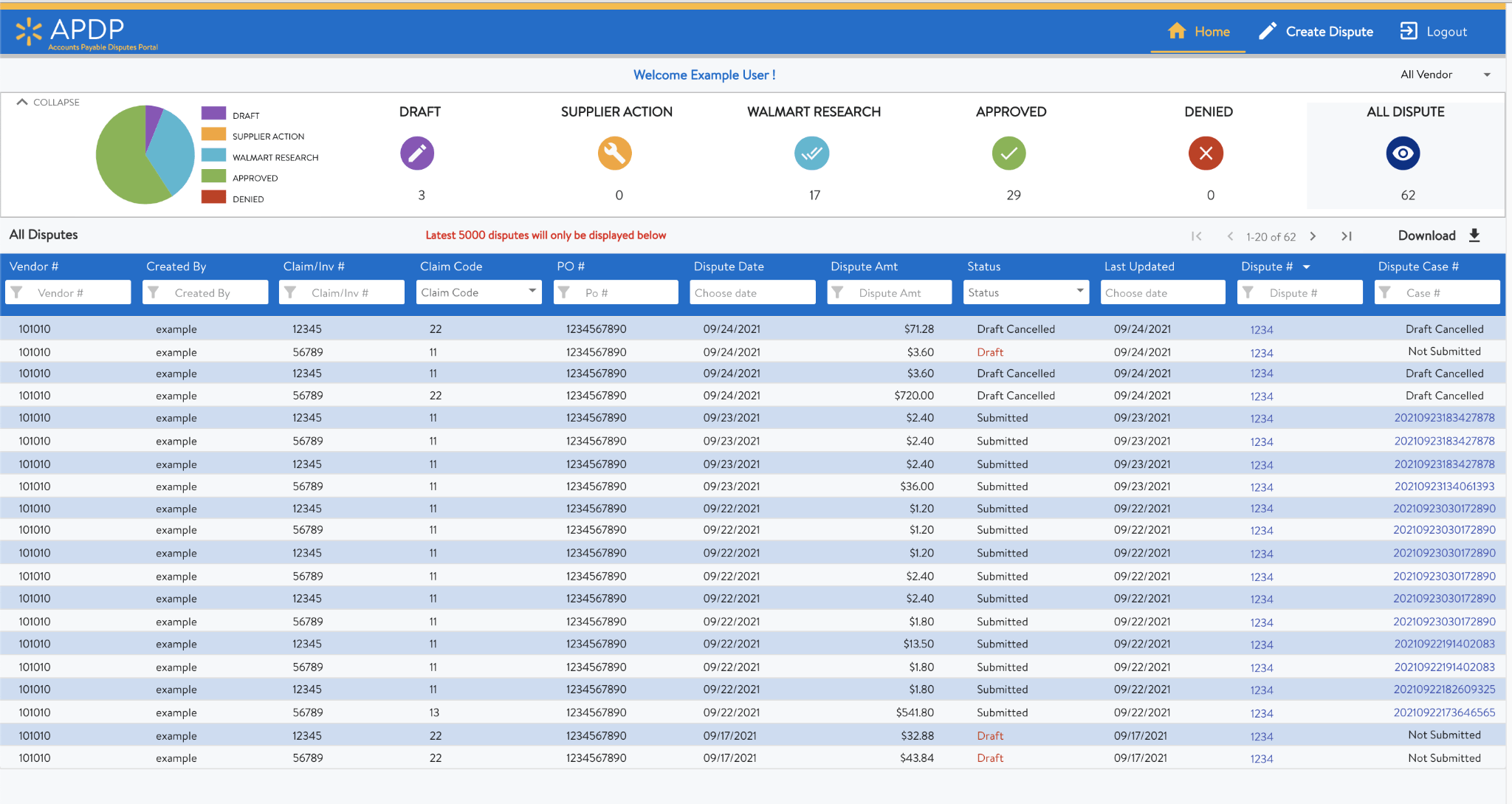Switch to the Home tab
This screenshot has height=804, width=1512.
(x=1197, y=31)
